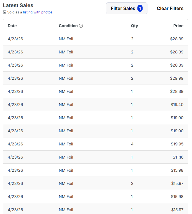This screenshot has height=214, width=192.
Task: Select the first $28.39 sale row
Action: point(95,39)
